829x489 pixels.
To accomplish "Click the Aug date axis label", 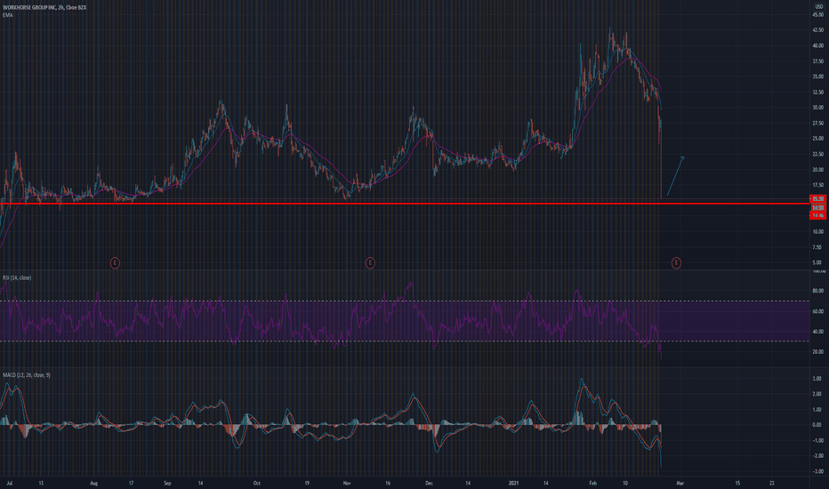I will click(94, 483).
